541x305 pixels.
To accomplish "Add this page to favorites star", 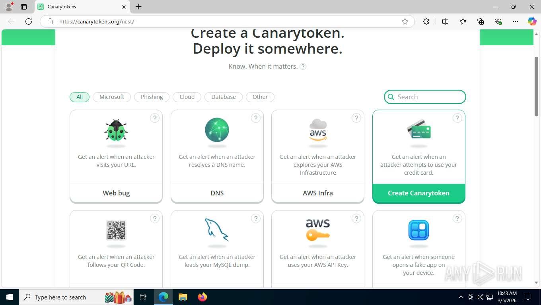I will coord(405,21).
